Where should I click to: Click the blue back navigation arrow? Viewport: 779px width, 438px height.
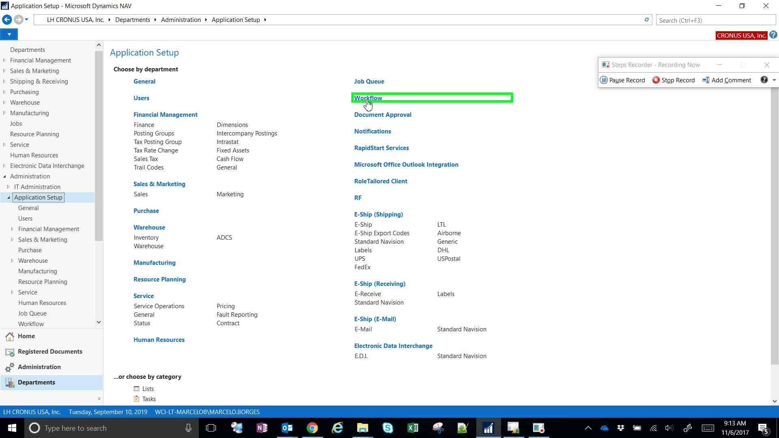click(x=7, y=19)
